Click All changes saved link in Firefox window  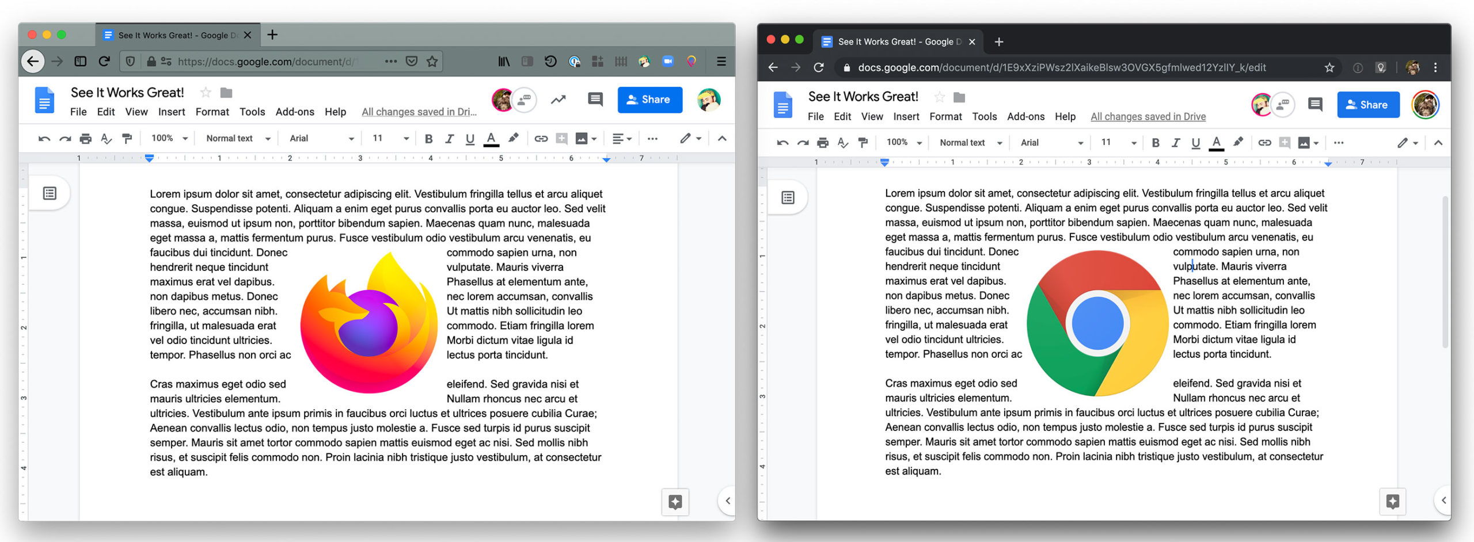tap(419, 112)
